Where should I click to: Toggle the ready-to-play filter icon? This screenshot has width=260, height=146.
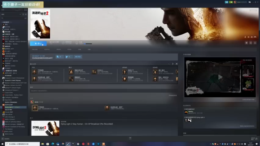(26, 14)
